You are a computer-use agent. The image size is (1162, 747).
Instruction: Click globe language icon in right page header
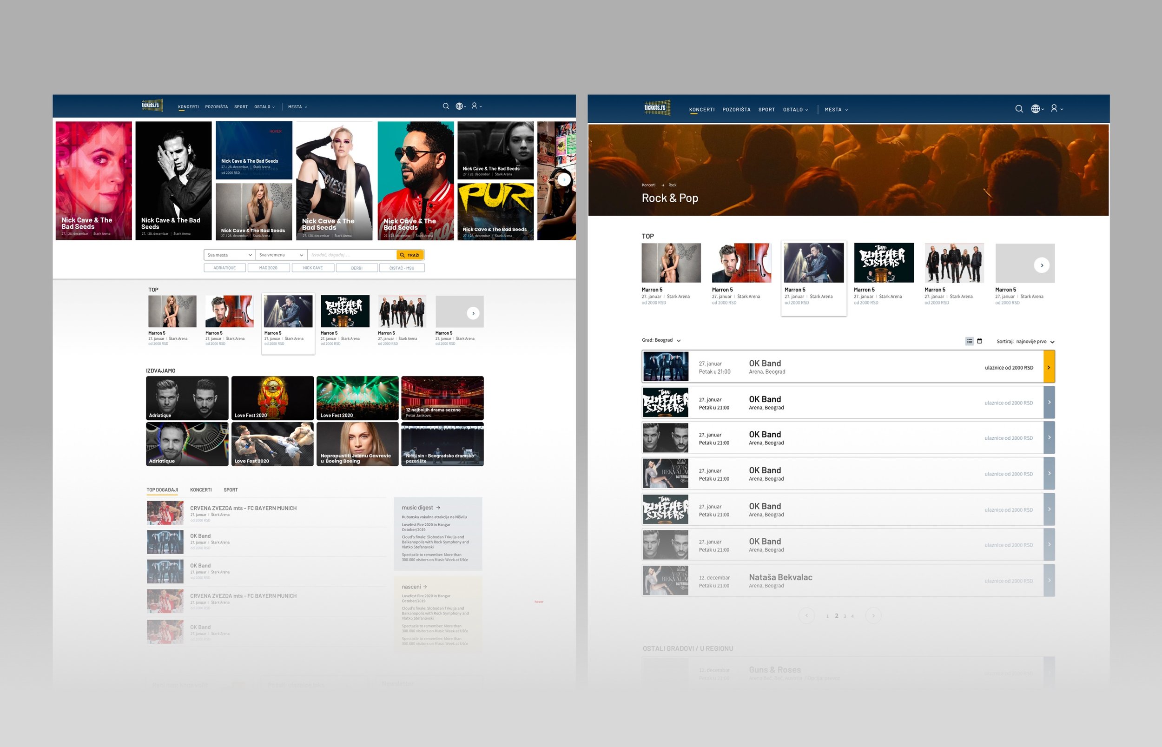(x=1035, y=109)
